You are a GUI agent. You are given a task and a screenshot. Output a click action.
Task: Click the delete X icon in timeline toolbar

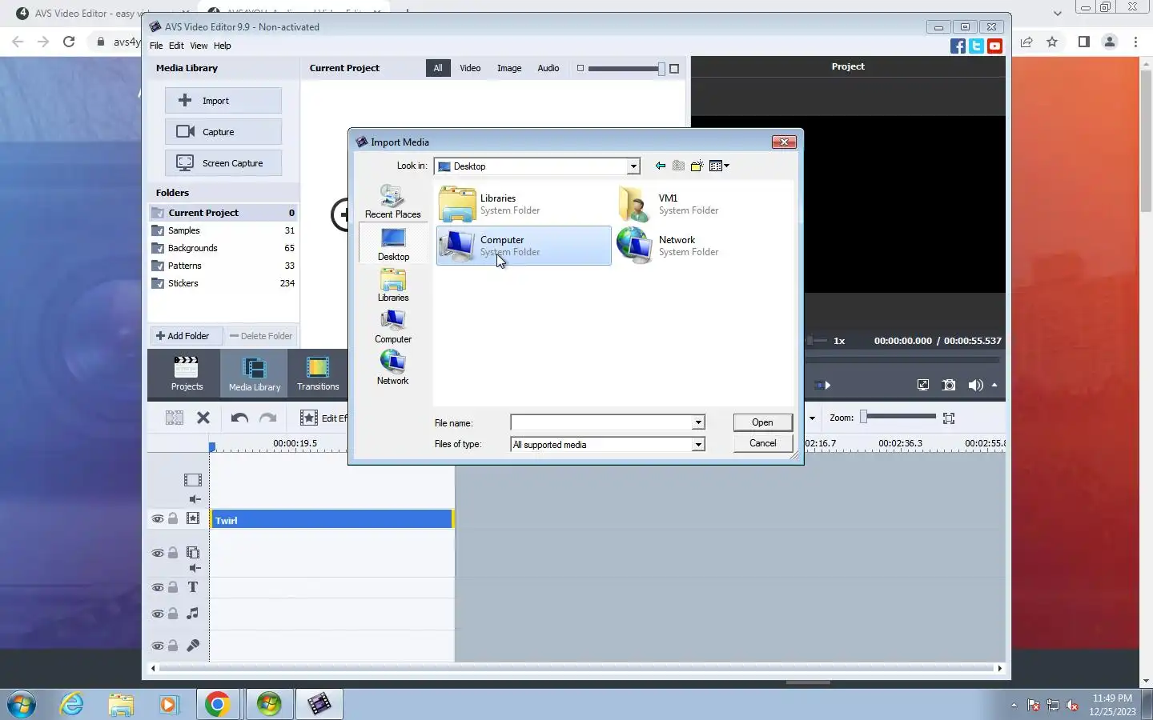tap(203, 418)
